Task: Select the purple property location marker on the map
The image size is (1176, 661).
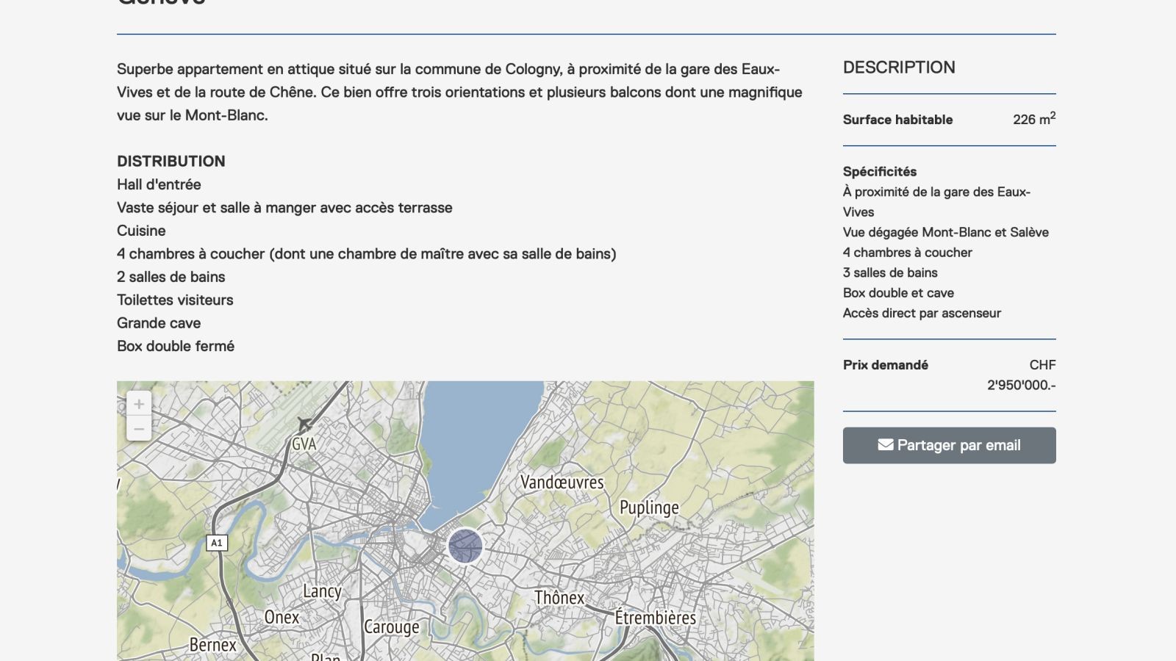Action: coord(465,546)
